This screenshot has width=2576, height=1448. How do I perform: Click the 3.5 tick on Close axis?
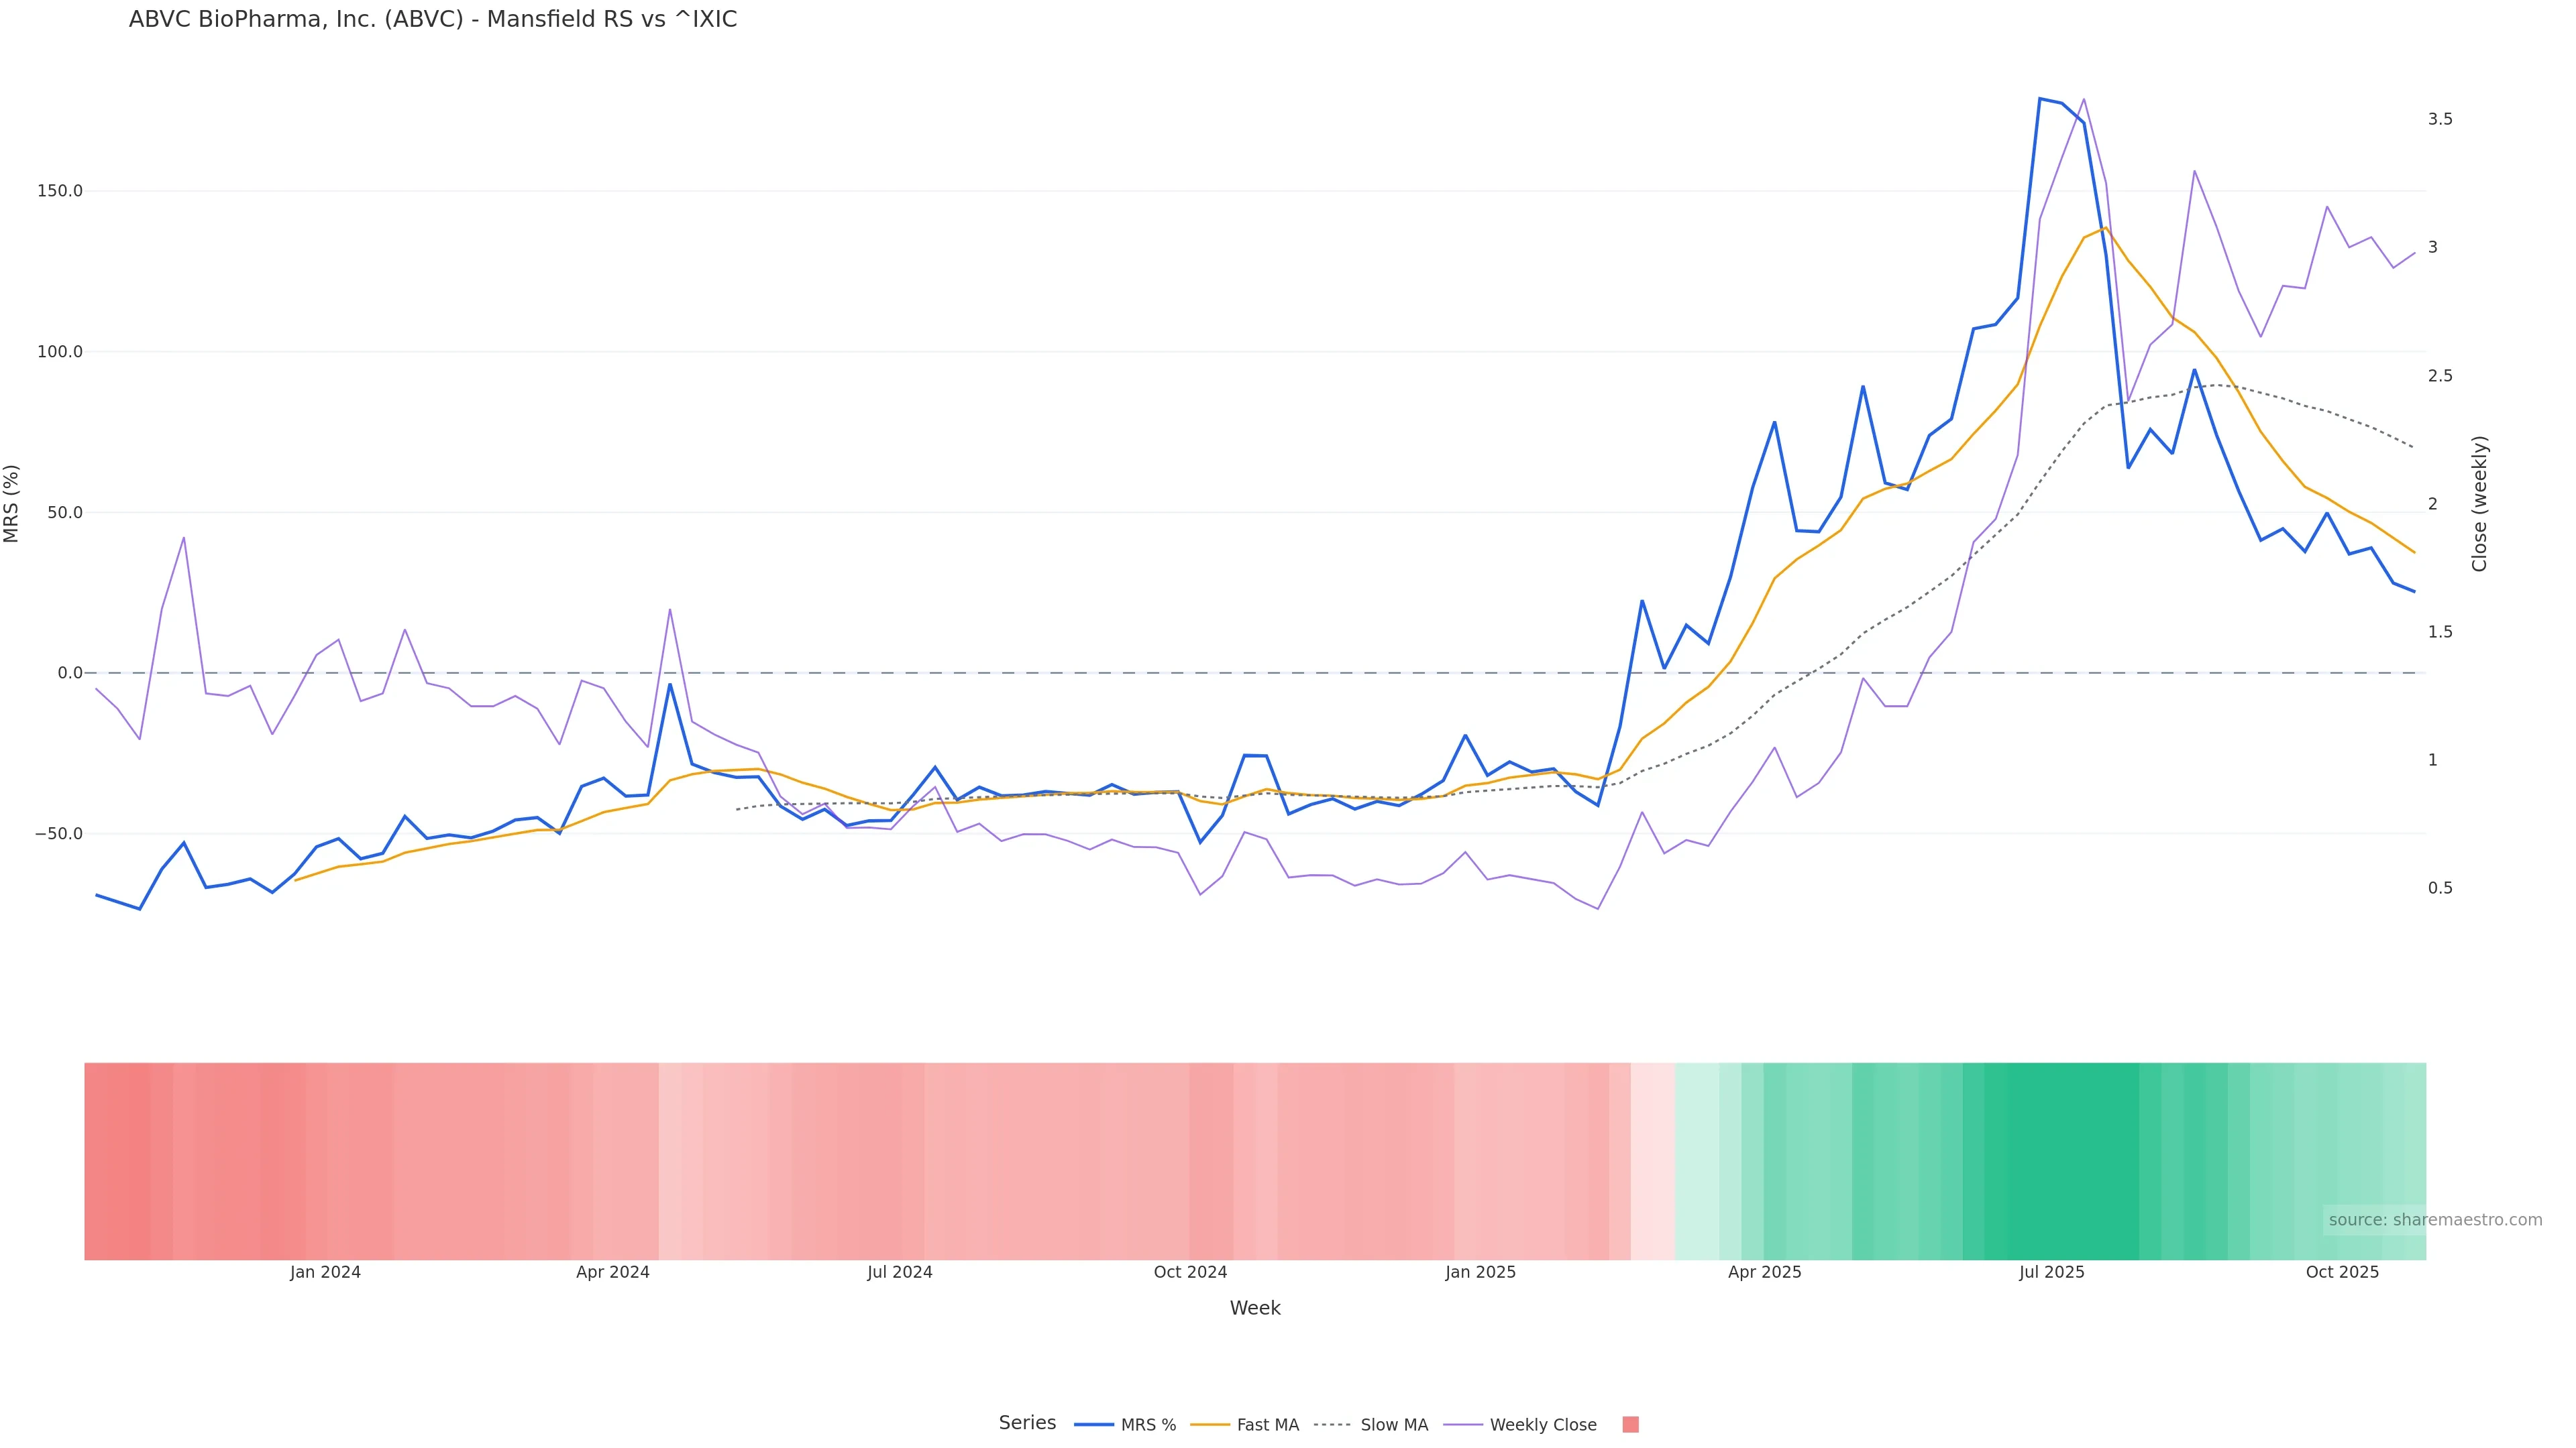pos(2440,119)
